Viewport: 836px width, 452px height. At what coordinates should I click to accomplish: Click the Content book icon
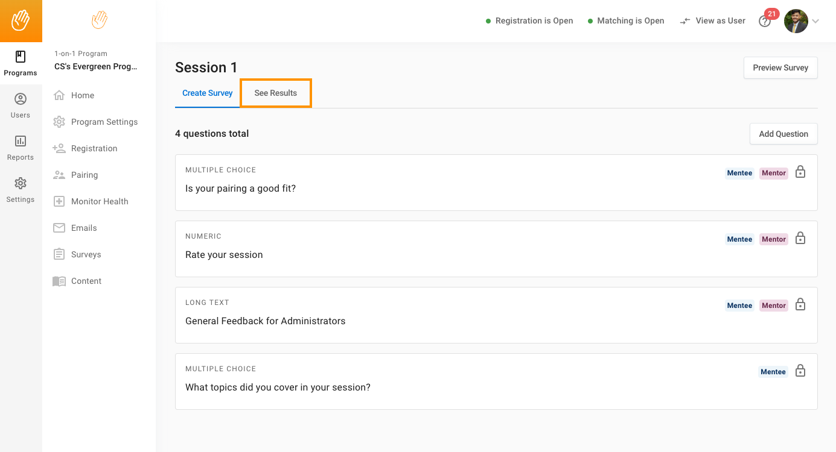point(59,281)
